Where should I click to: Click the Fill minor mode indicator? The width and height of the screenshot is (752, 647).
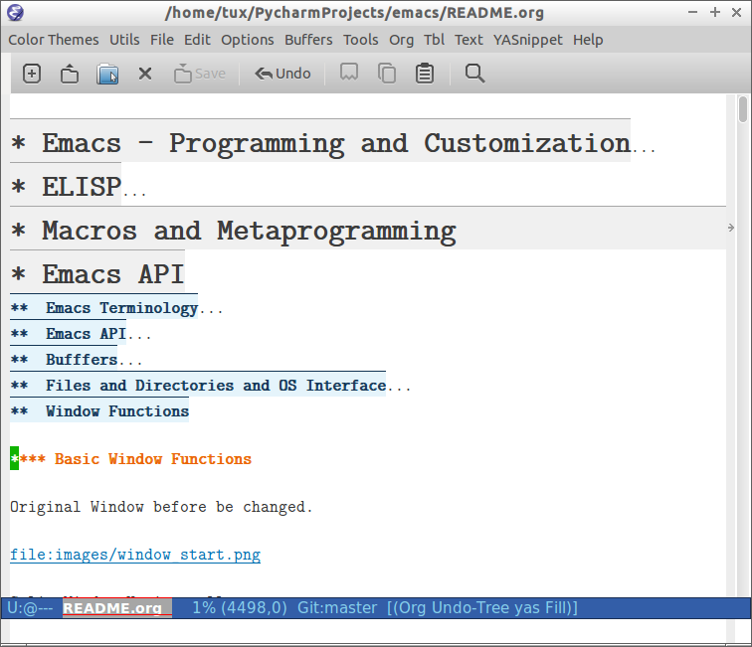coord(555,607)
